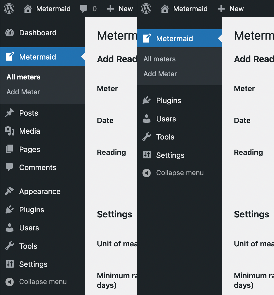Open Dashboard from the left sidebar
The image size is (274, 295).
tap(43, 33)
